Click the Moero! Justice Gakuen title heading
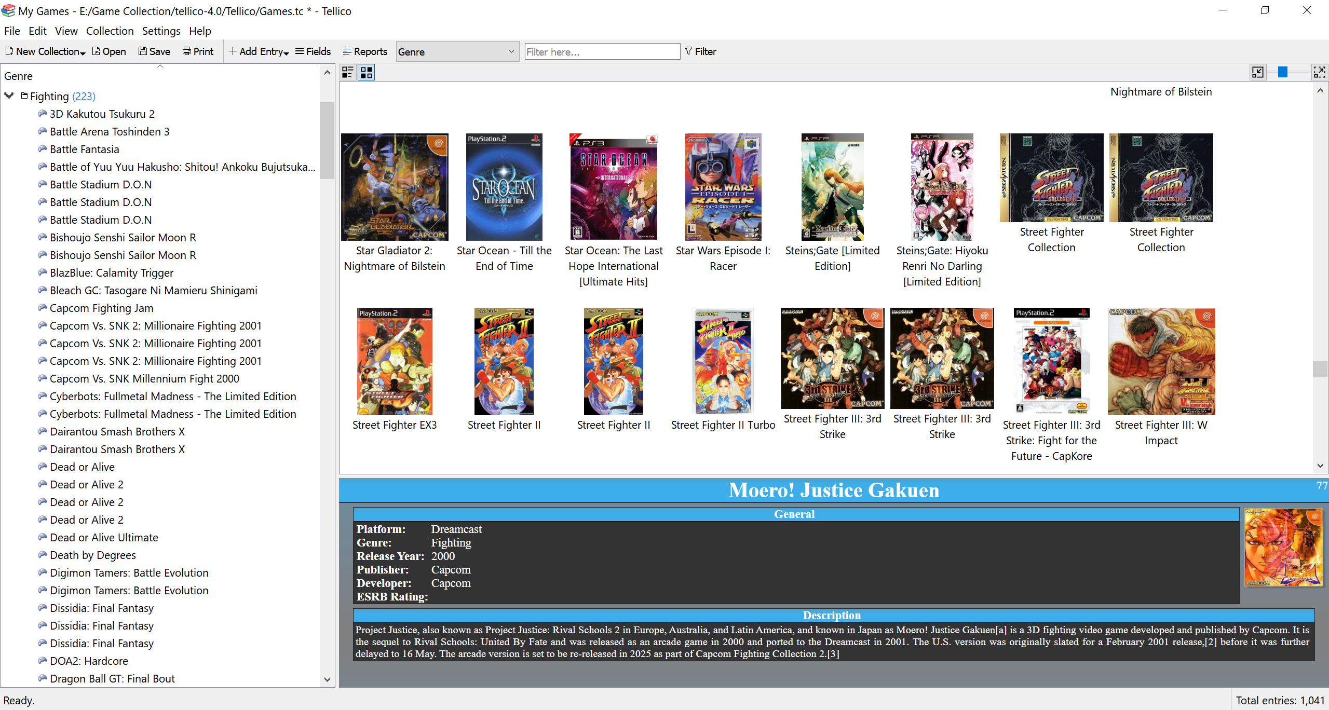This screenshot has height=710, width=1329. click(x=834, y=490)
